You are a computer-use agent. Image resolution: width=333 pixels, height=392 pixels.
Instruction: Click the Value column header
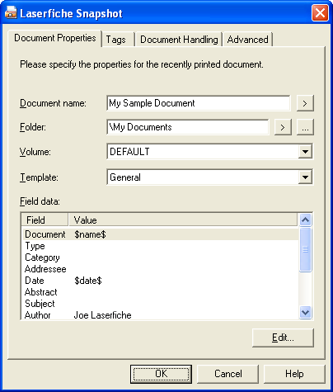(x=183, y=220)
